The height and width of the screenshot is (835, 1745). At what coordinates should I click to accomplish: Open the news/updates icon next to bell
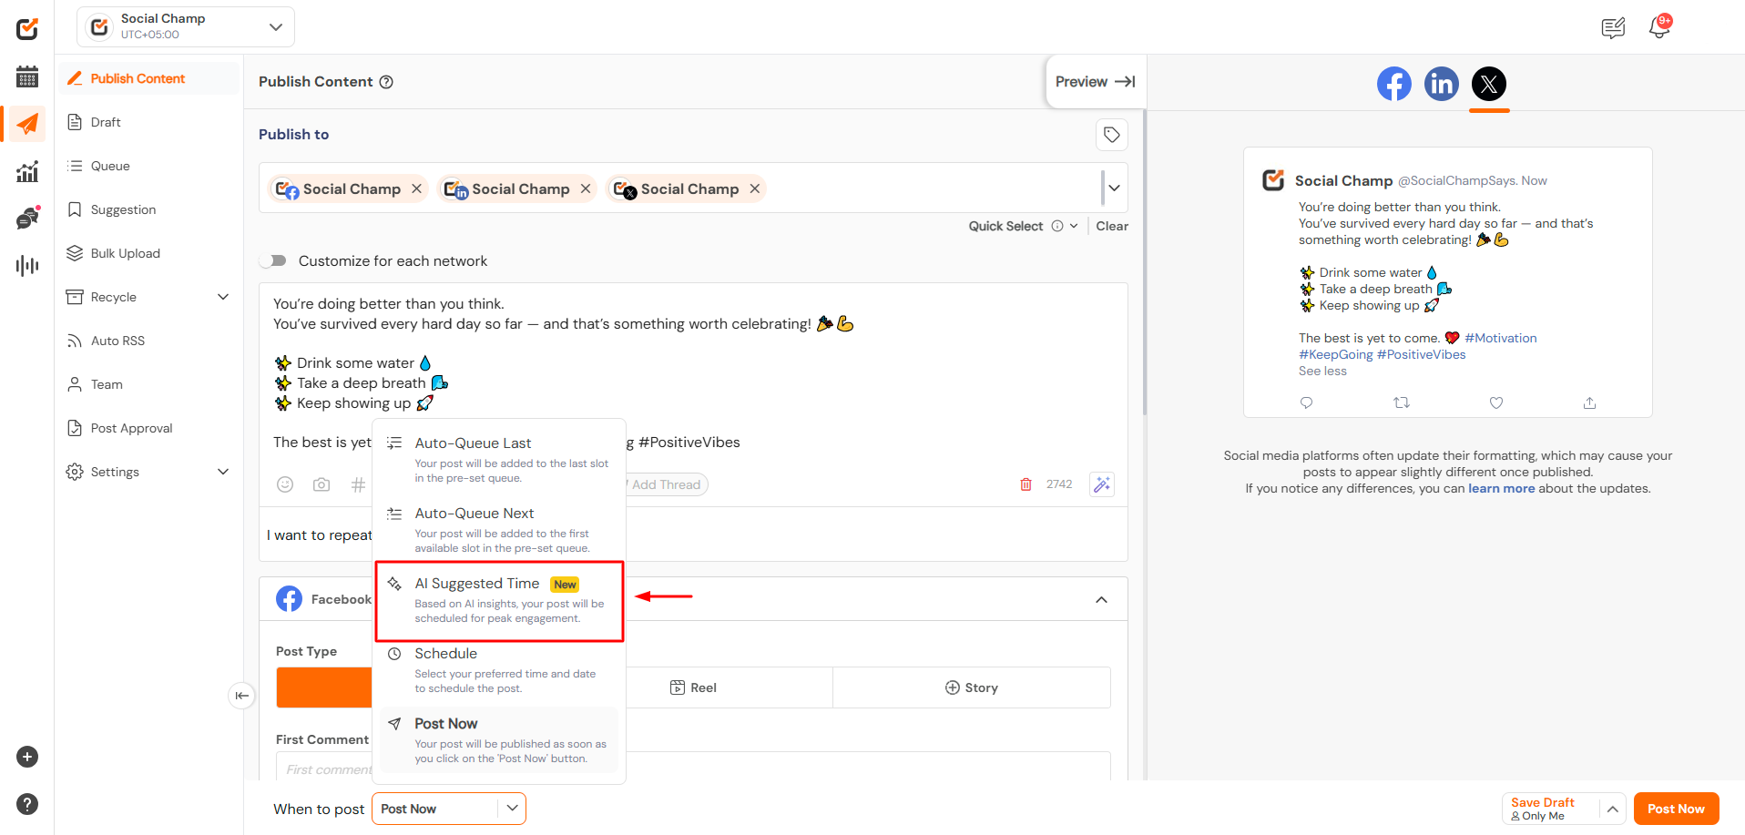point(1613,28)
